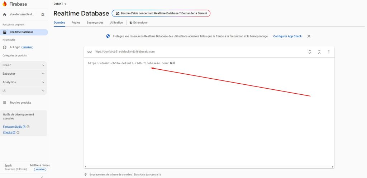Expand the Créer category
Screen dimensions: 367x178
point(23,65)
